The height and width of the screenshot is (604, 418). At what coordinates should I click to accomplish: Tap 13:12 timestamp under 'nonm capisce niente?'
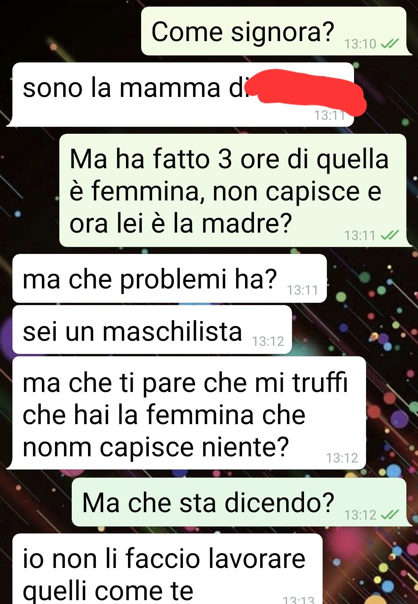(342, 458)
